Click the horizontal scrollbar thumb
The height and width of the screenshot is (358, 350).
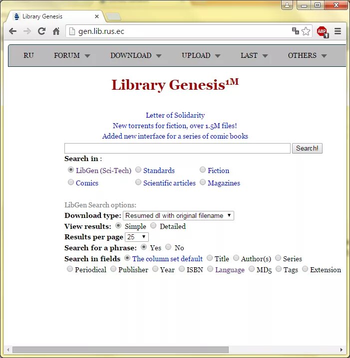point(120,350)
